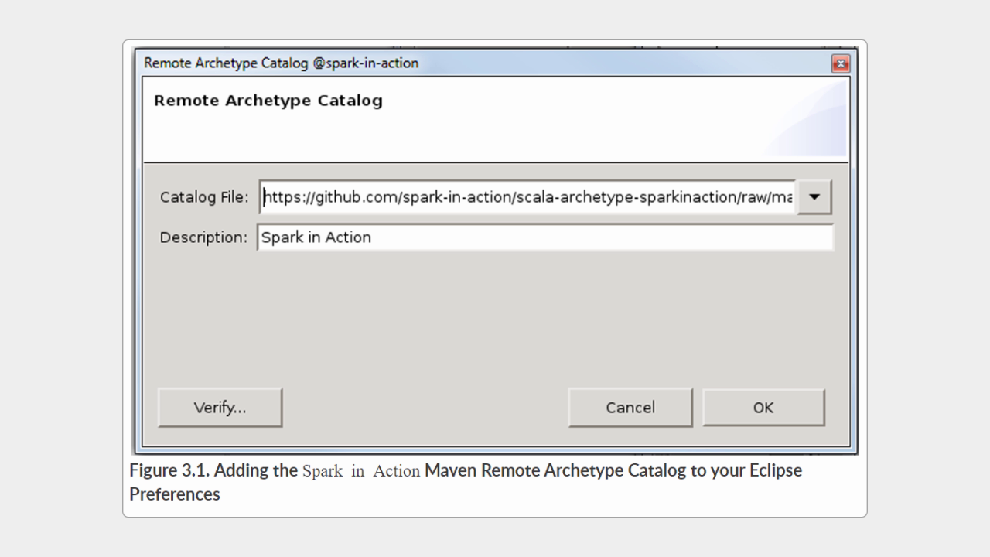Click the bold Remote Archetype Catalog heading

[268, 101]
